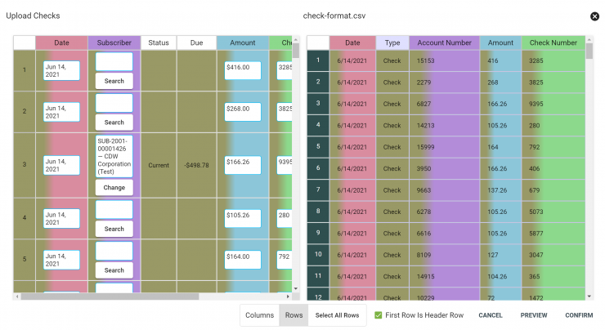Click the empty subscriber field in row 4
Viewport: 605px width, 330px height.
click(114, 209)
